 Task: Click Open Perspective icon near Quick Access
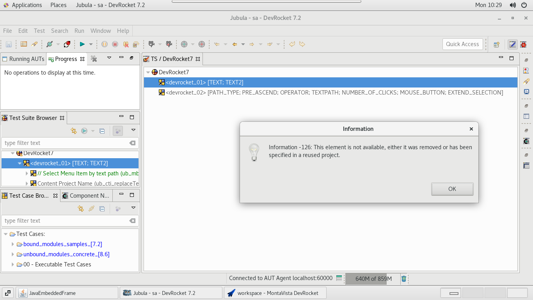[x=497, y=45]
